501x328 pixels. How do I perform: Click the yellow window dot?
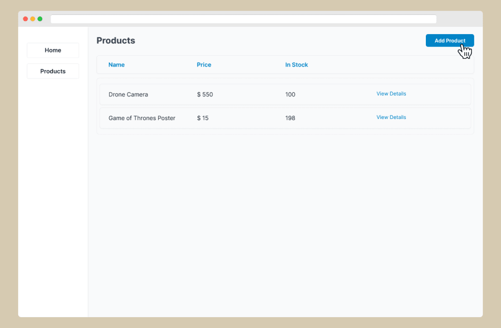point(32,18)
